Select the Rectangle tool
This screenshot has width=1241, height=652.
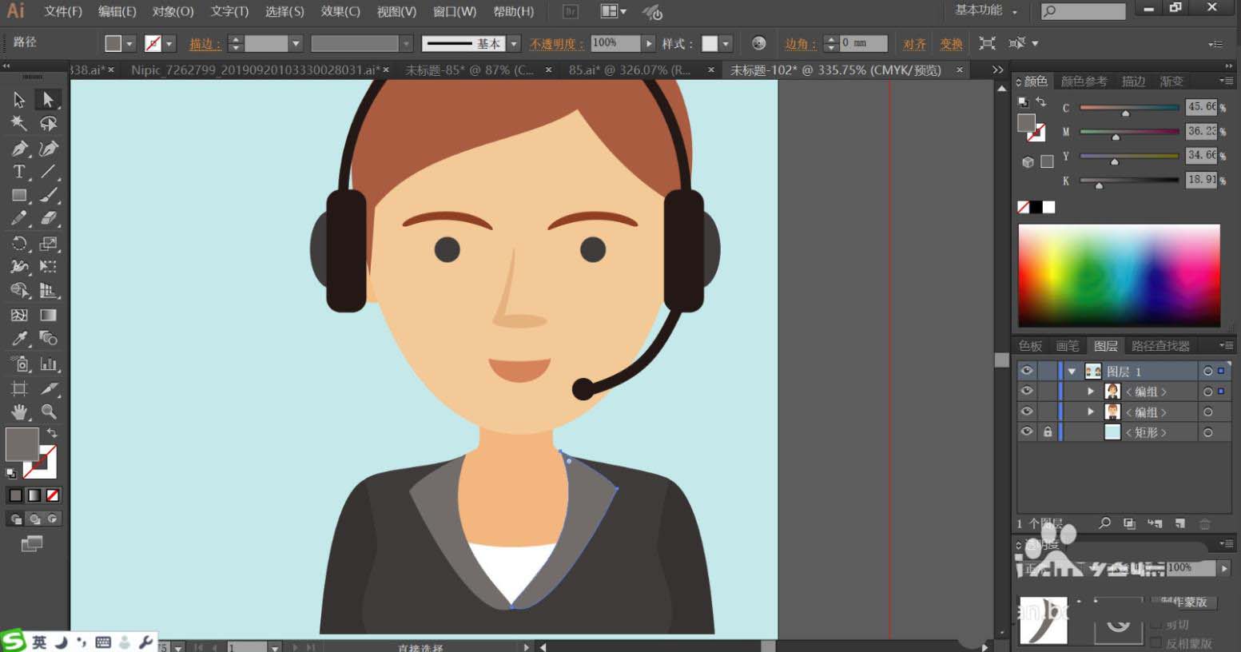click(x=19, y=196)
